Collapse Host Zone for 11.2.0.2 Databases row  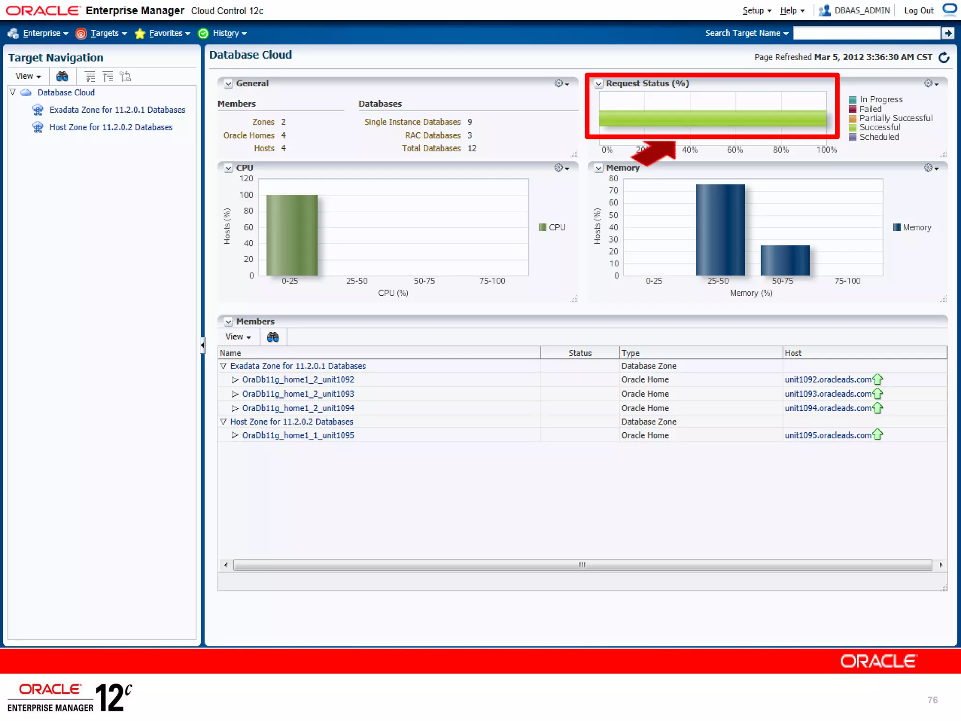(x=223, y=422)
